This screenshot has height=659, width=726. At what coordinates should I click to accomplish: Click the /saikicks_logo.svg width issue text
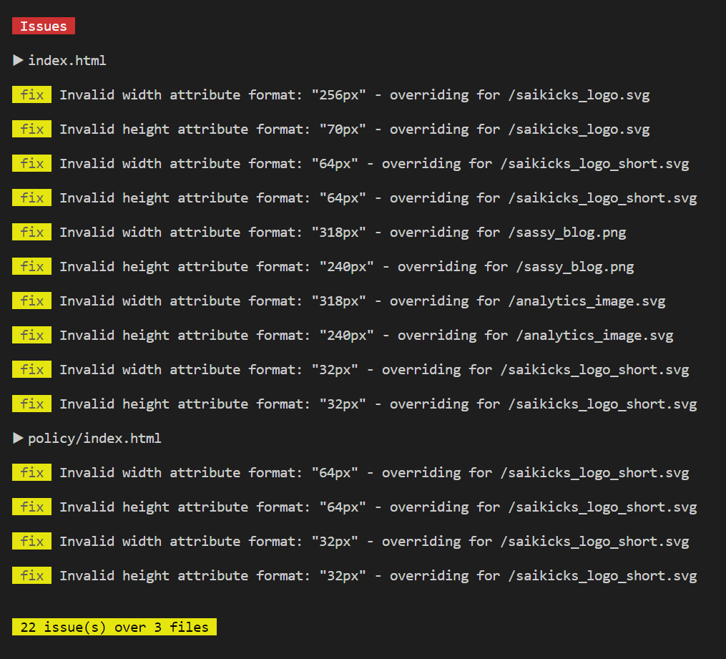(x=355, y=95)
